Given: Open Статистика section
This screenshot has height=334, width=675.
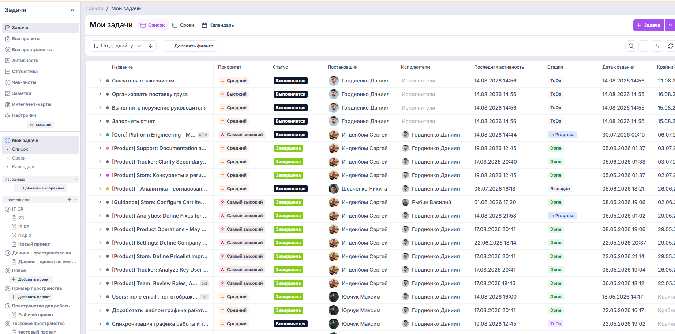Looking at the screenshot, I should point(40,72).
